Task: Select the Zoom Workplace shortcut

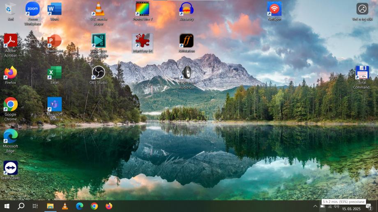Action: point(32,14)
